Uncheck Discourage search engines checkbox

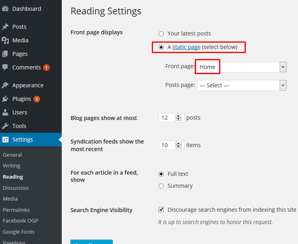pyautogui.click(x=161, y=210)
